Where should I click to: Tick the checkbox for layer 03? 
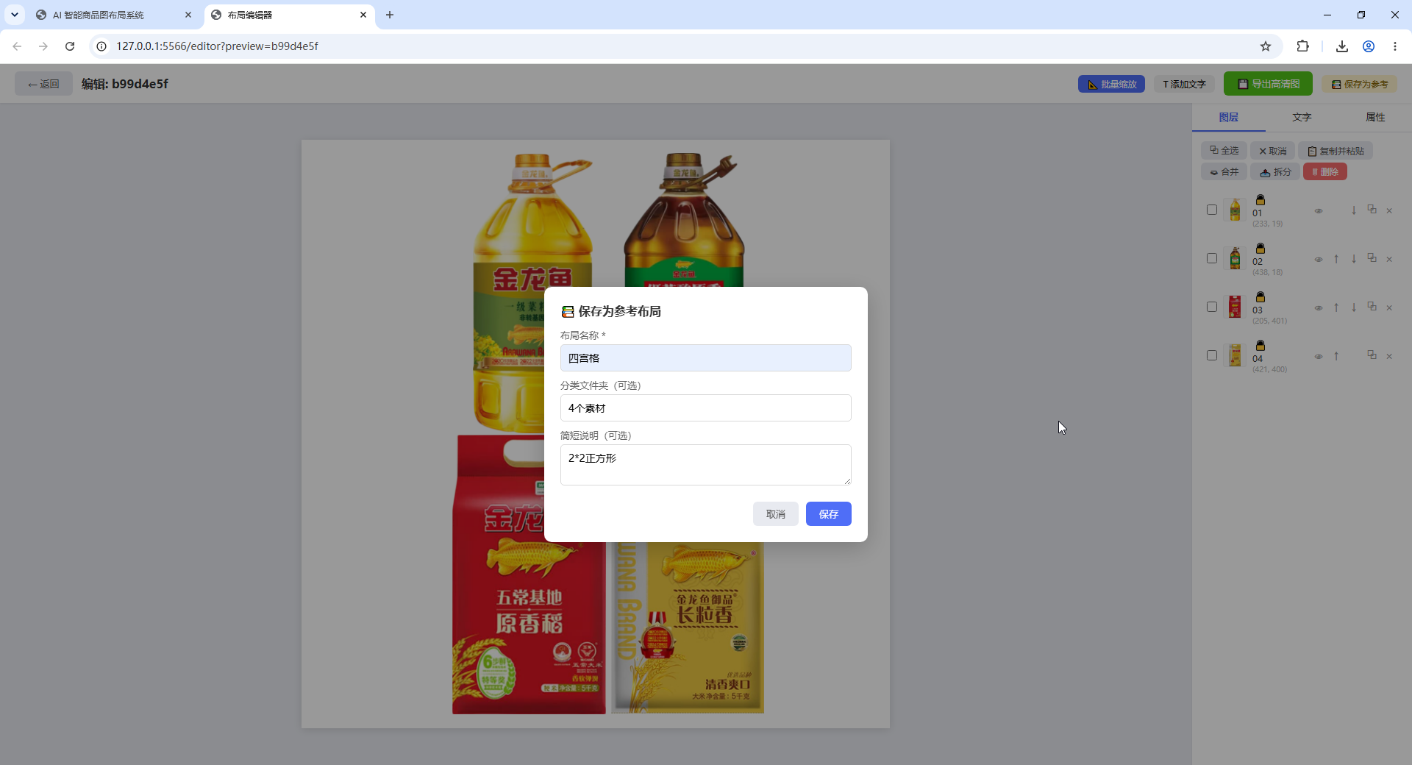pos(1212,307)
